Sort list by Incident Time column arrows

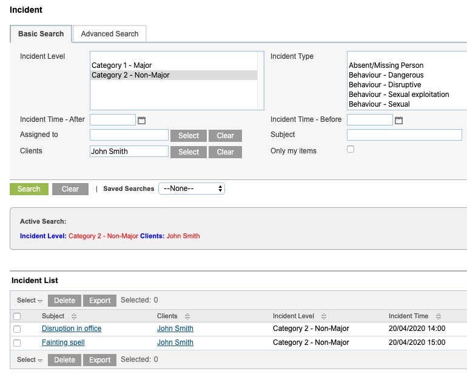(438, 316)
